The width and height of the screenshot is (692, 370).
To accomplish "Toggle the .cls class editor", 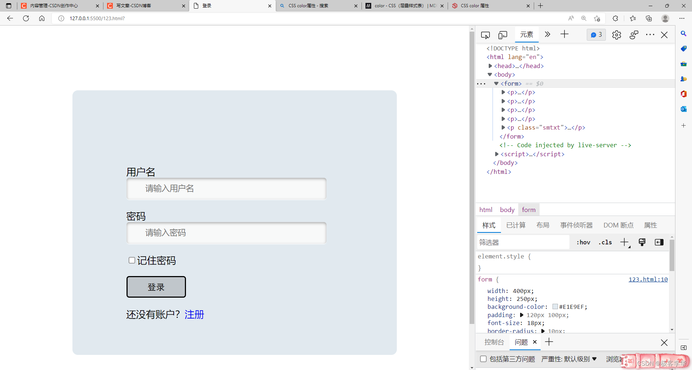I will (605, 242).
